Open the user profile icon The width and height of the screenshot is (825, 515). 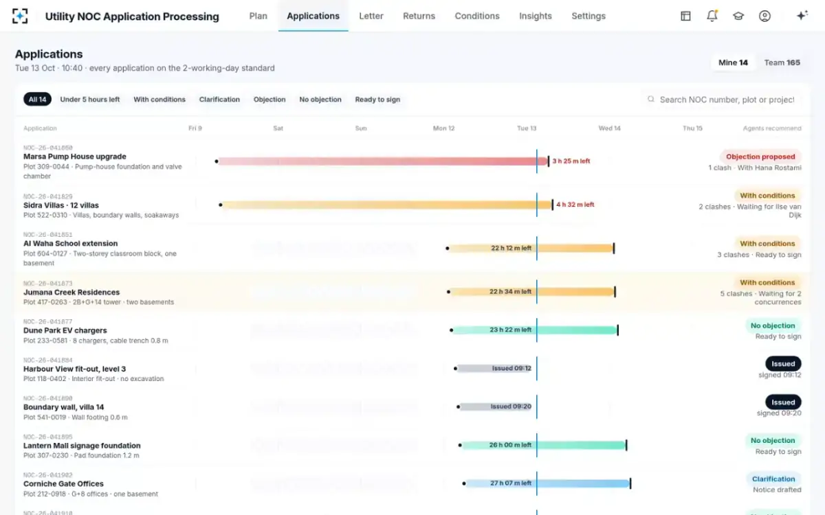(x=764, y=16)
